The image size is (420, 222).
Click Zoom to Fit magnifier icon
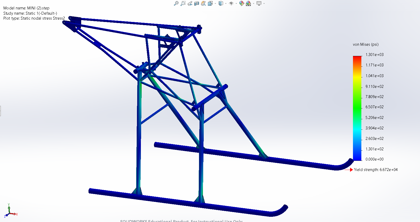point(176,3)
